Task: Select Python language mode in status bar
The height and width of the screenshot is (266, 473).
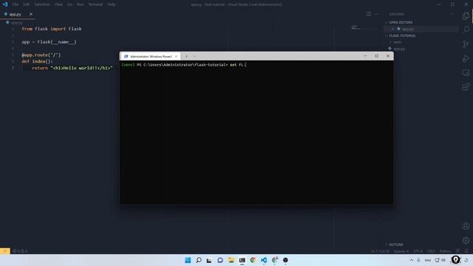Action: click(445, 251)
